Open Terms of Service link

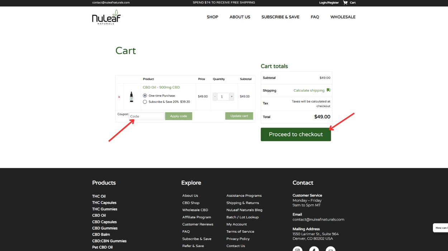coord(240,231)
